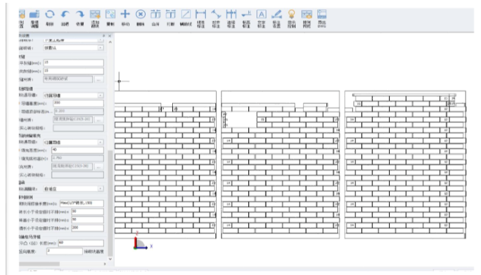Click the first field showing 90
This screenshot has width=481, height=275.
click(x=87, y=212)
